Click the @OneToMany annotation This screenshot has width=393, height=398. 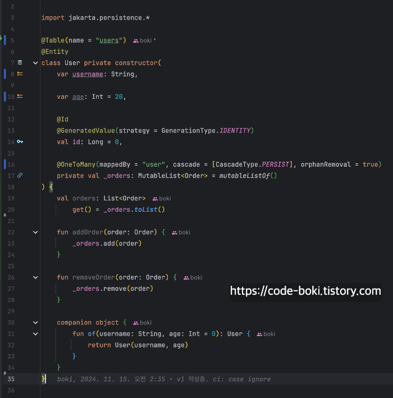[76, 164]
